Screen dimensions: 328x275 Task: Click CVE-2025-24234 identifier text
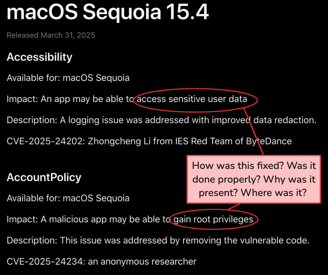(x=46, y=262)
